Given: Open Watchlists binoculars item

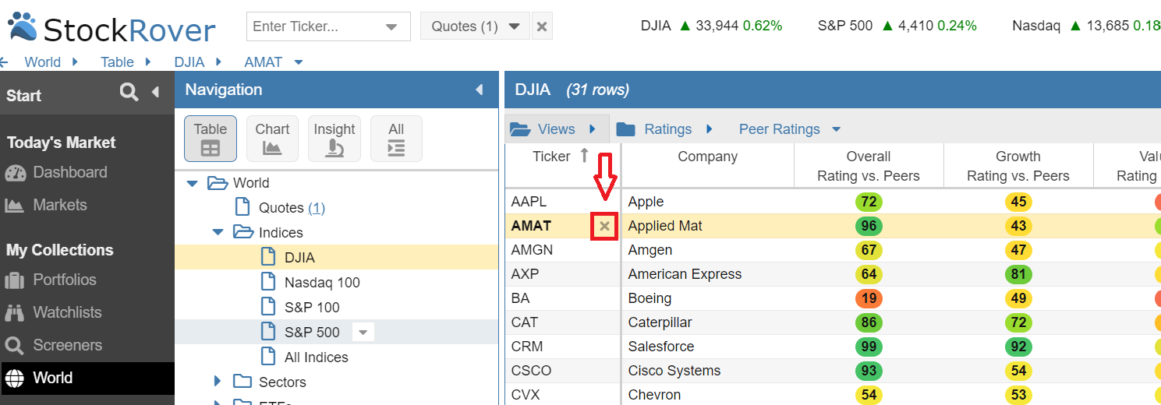Looking at the screenshot, I should point(67,313).
